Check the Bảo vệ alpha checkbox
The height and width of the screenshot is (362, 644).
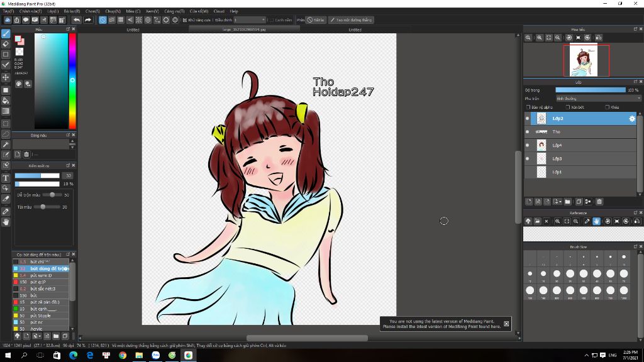[528, 107]
